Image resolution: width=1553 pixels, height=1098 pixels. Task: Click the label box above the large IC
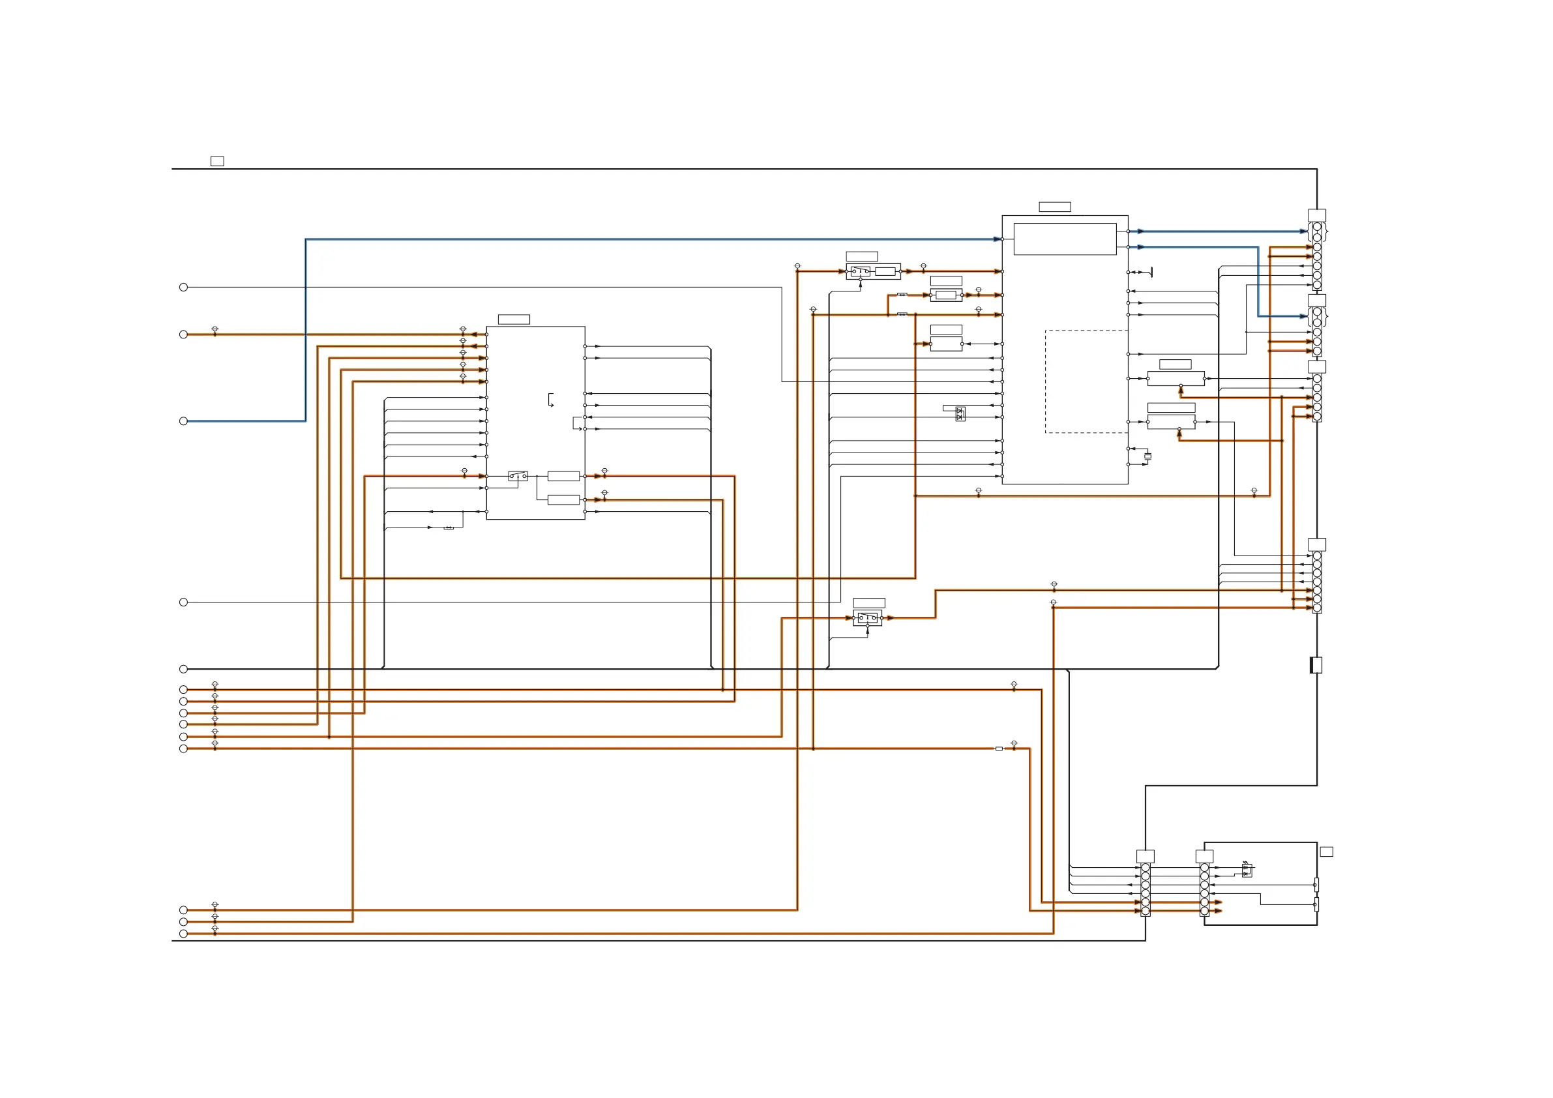click(x=1054, y=207)
